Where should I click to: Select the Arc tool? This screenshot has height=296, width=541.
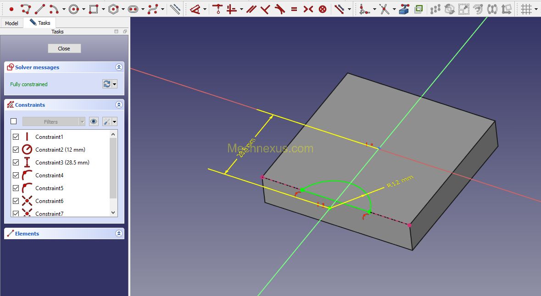pos(54,9)
